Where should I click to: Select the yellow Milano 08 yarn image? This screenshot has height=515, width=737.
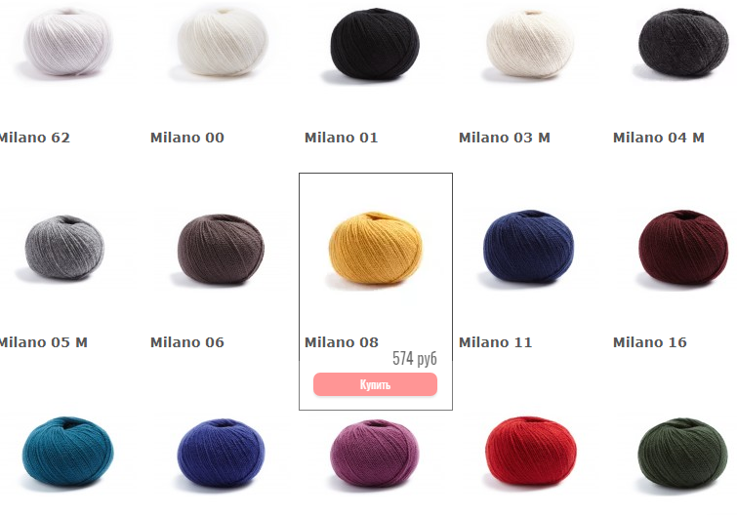click(x=375, y=248)
